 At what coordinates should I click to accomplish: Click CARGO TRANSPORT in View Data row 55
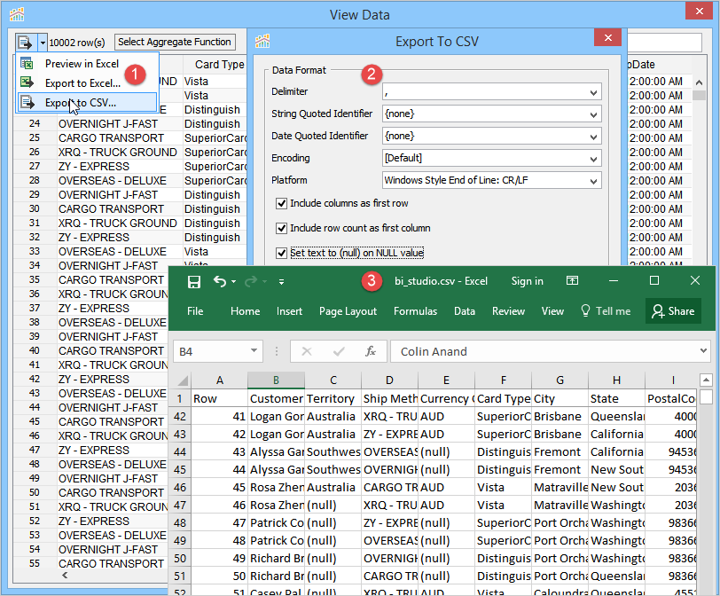(111, 564)
